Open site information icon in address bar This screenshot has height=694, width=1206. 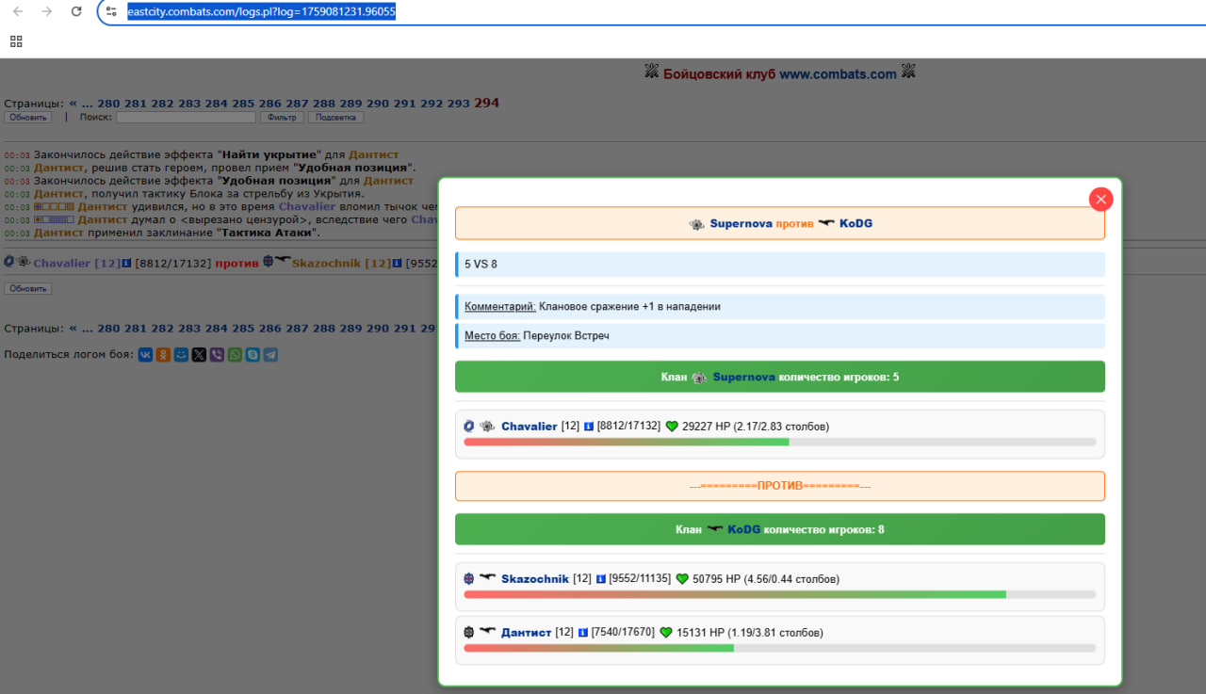111,11
